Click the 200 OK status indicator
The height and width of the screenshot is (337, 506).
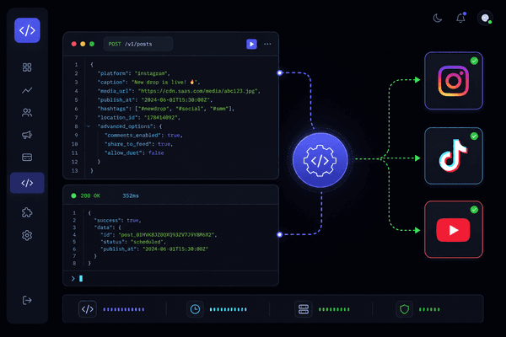coord(85,195)
